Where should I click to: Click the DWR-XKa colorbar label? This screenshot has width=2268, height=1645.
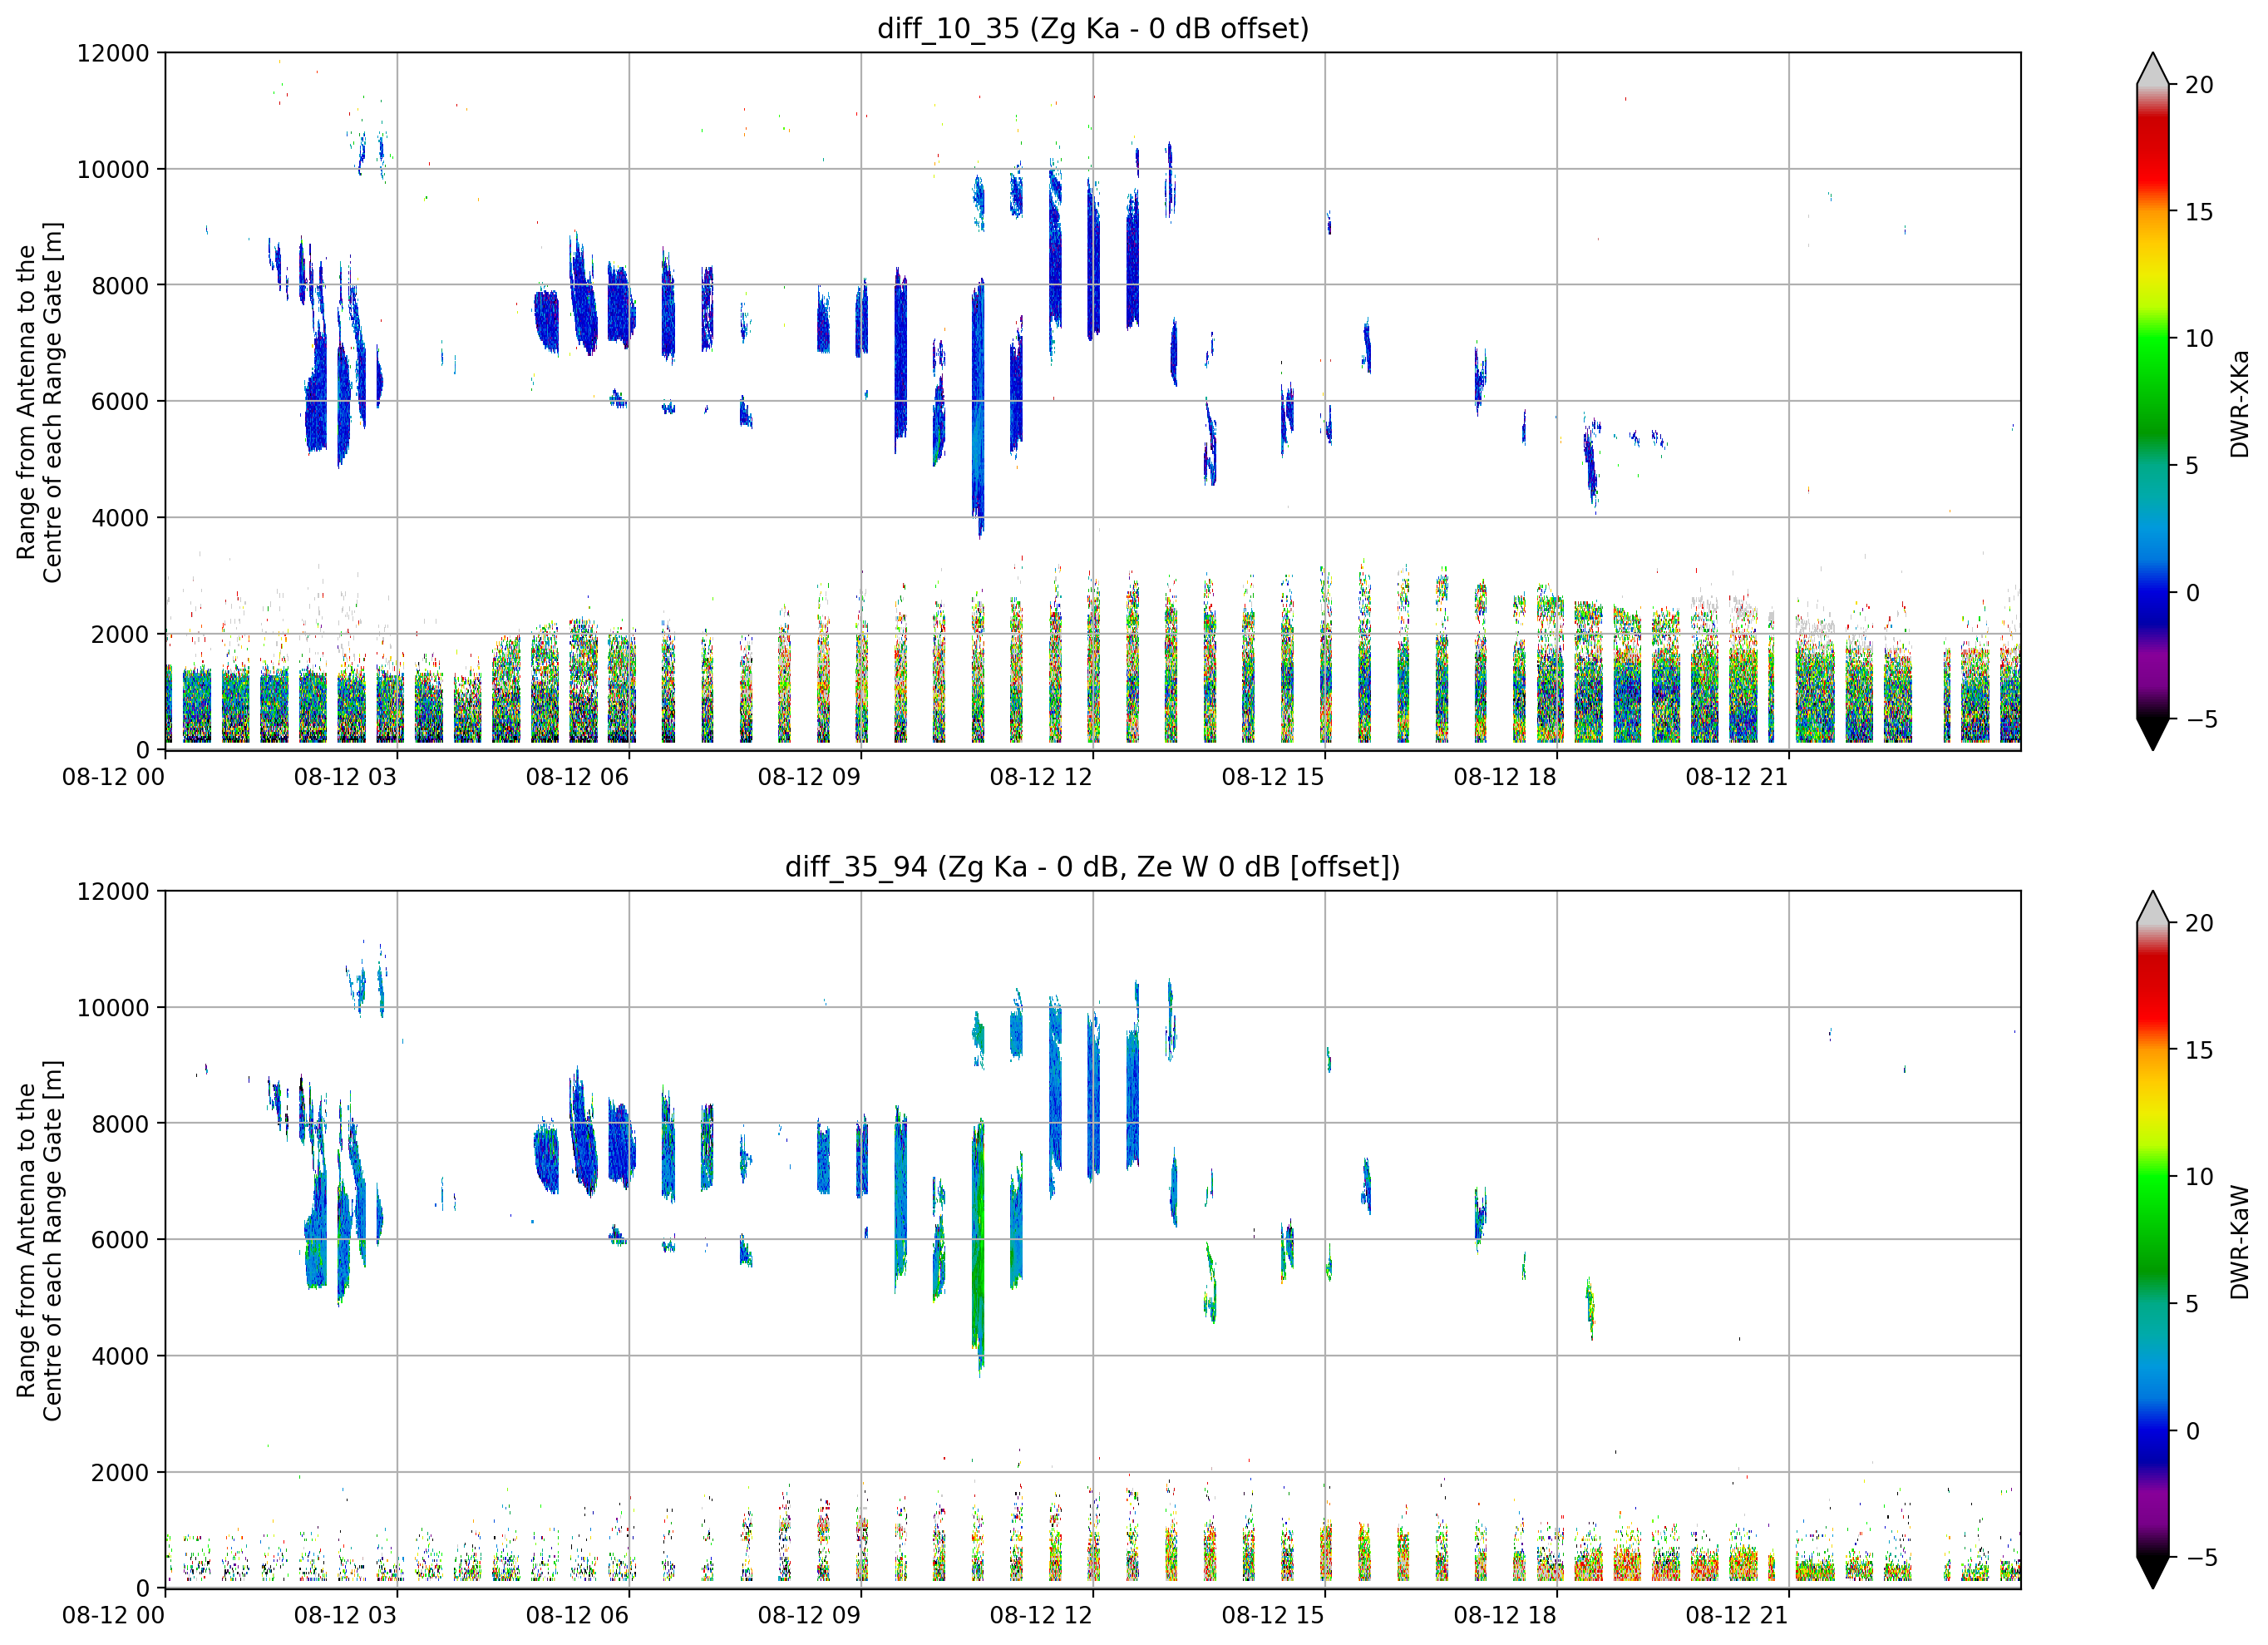coord(2239,403)
